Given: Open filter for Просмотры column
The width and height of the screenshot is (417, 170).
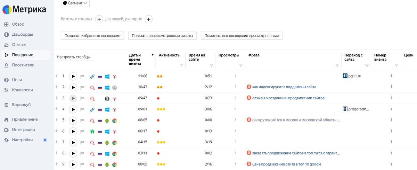Looking at the screenshot, I should pyautogui.click(x=241, y=66).
